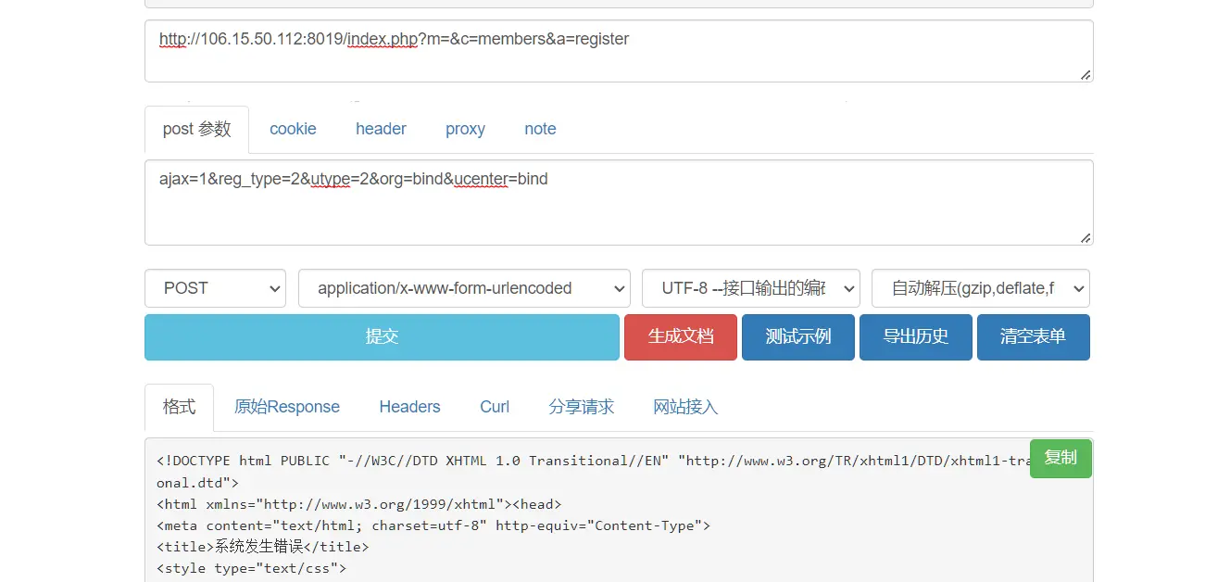Click the 导出历史 button
The height and width of the screenshot is (582, 1230).
tap(916, 336)
